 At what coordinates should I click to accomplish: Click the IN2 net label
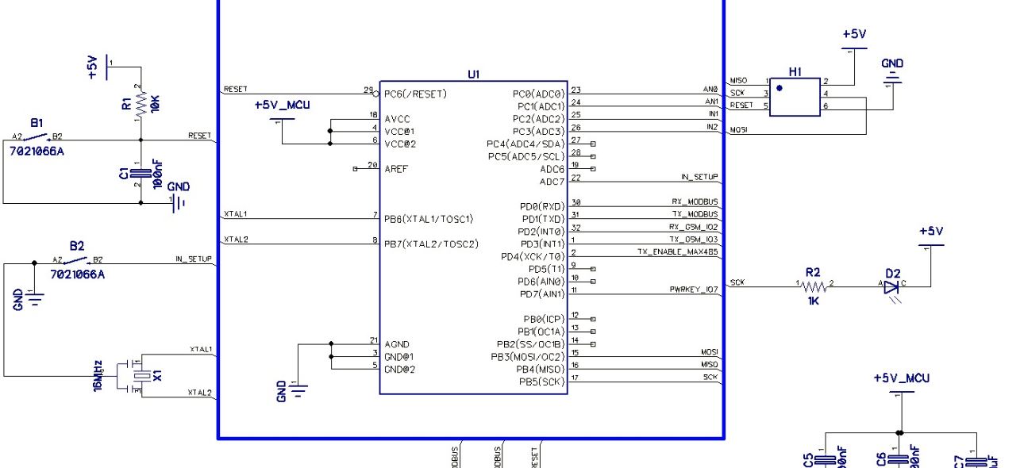[712, 127]
